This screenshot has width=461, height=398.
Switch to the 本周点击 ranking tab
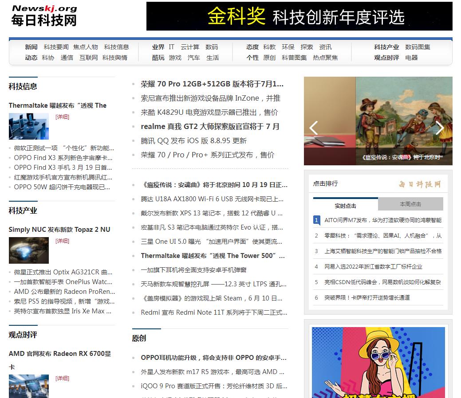click(x=410, y=204)
